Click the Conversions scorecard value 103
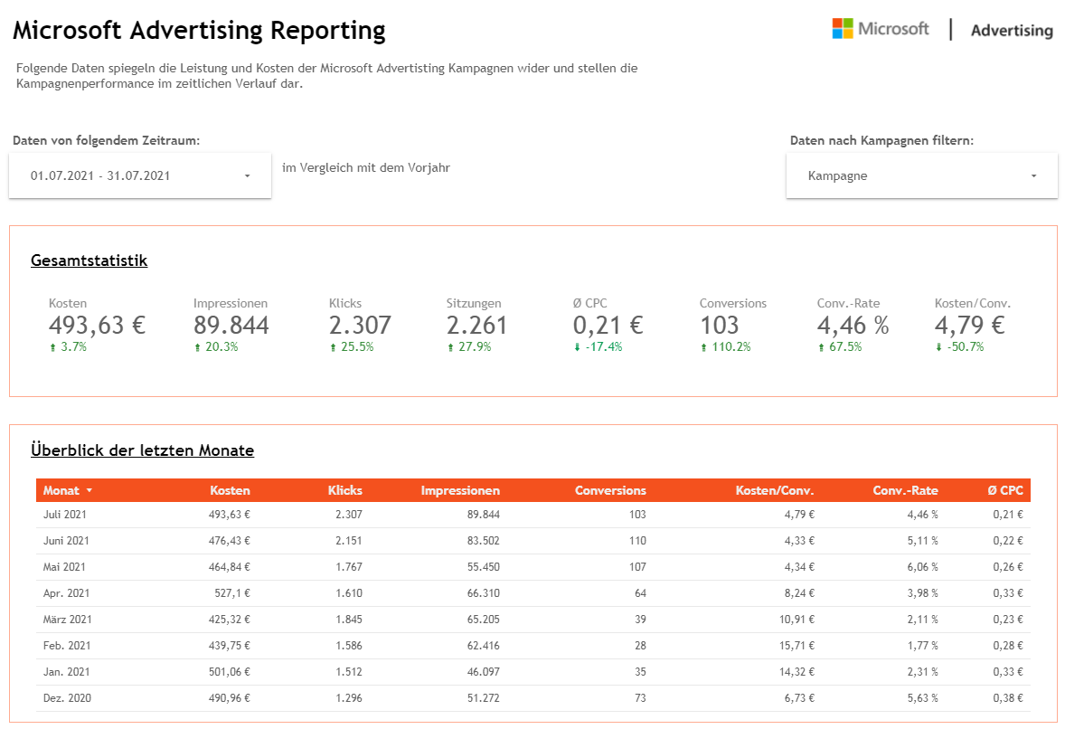This screenshot has height=729, width=1065. (x=720, y=326)
